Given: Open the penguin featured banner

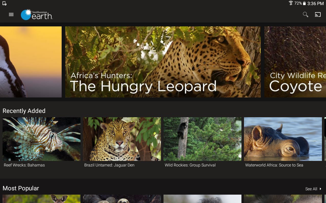Looking at the screenshot, I should pos(31,62).
